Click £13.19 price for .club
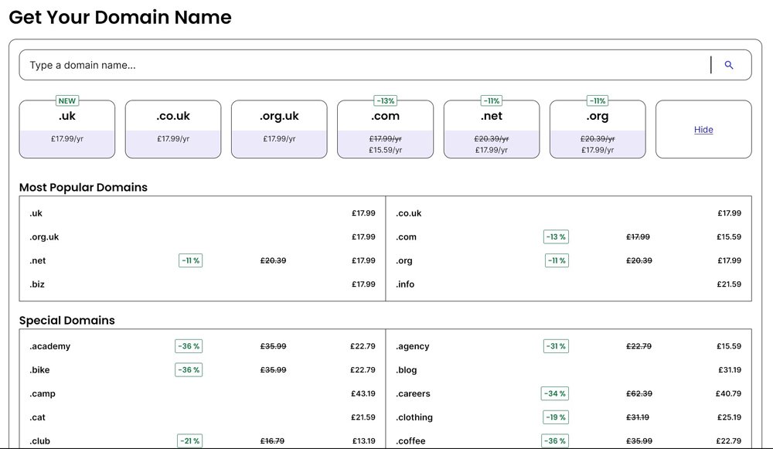The width and height of the screenshot is (773, 449). [364, 440]
